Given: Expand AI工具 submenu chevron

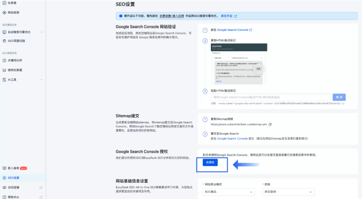Looking at the screenshot, I should [41, 80].
